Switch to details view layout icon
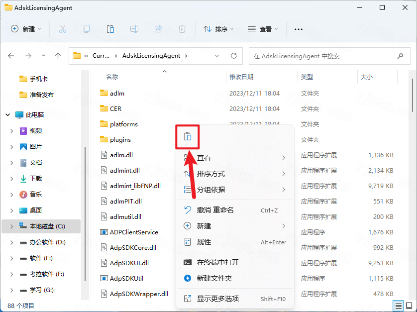Screen dimensions: 417x312 click(399, 305)
